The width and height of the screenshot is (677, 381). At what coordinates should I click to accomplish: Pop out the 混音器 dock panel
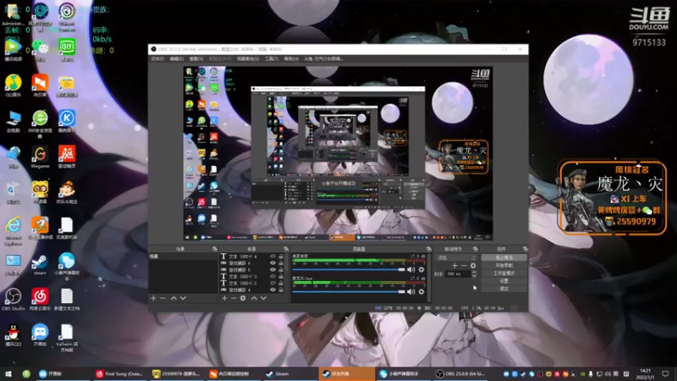click(x=429, y=249)
